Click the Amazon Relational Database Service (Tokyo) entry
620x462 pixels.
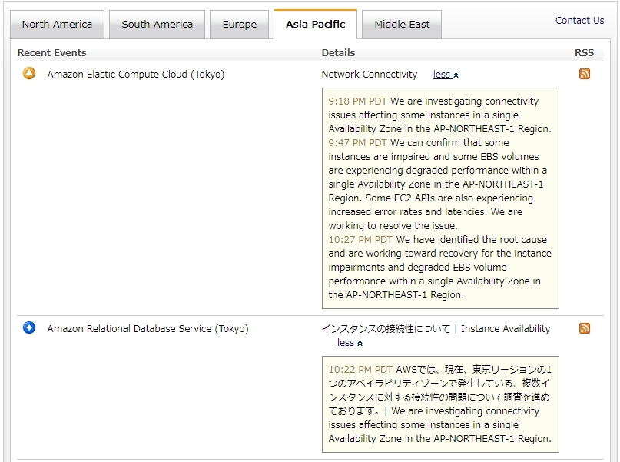(148, 328)
